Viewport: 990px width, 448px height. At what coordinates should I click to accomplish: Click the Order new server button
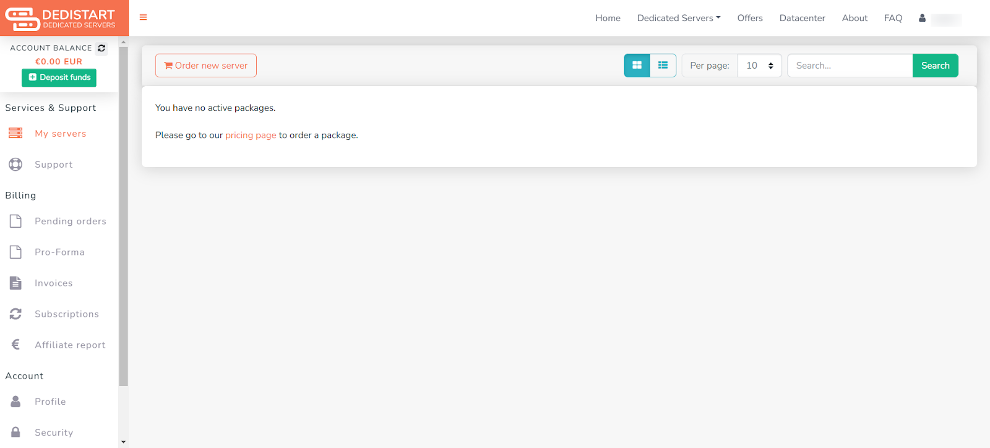[206, 66]
